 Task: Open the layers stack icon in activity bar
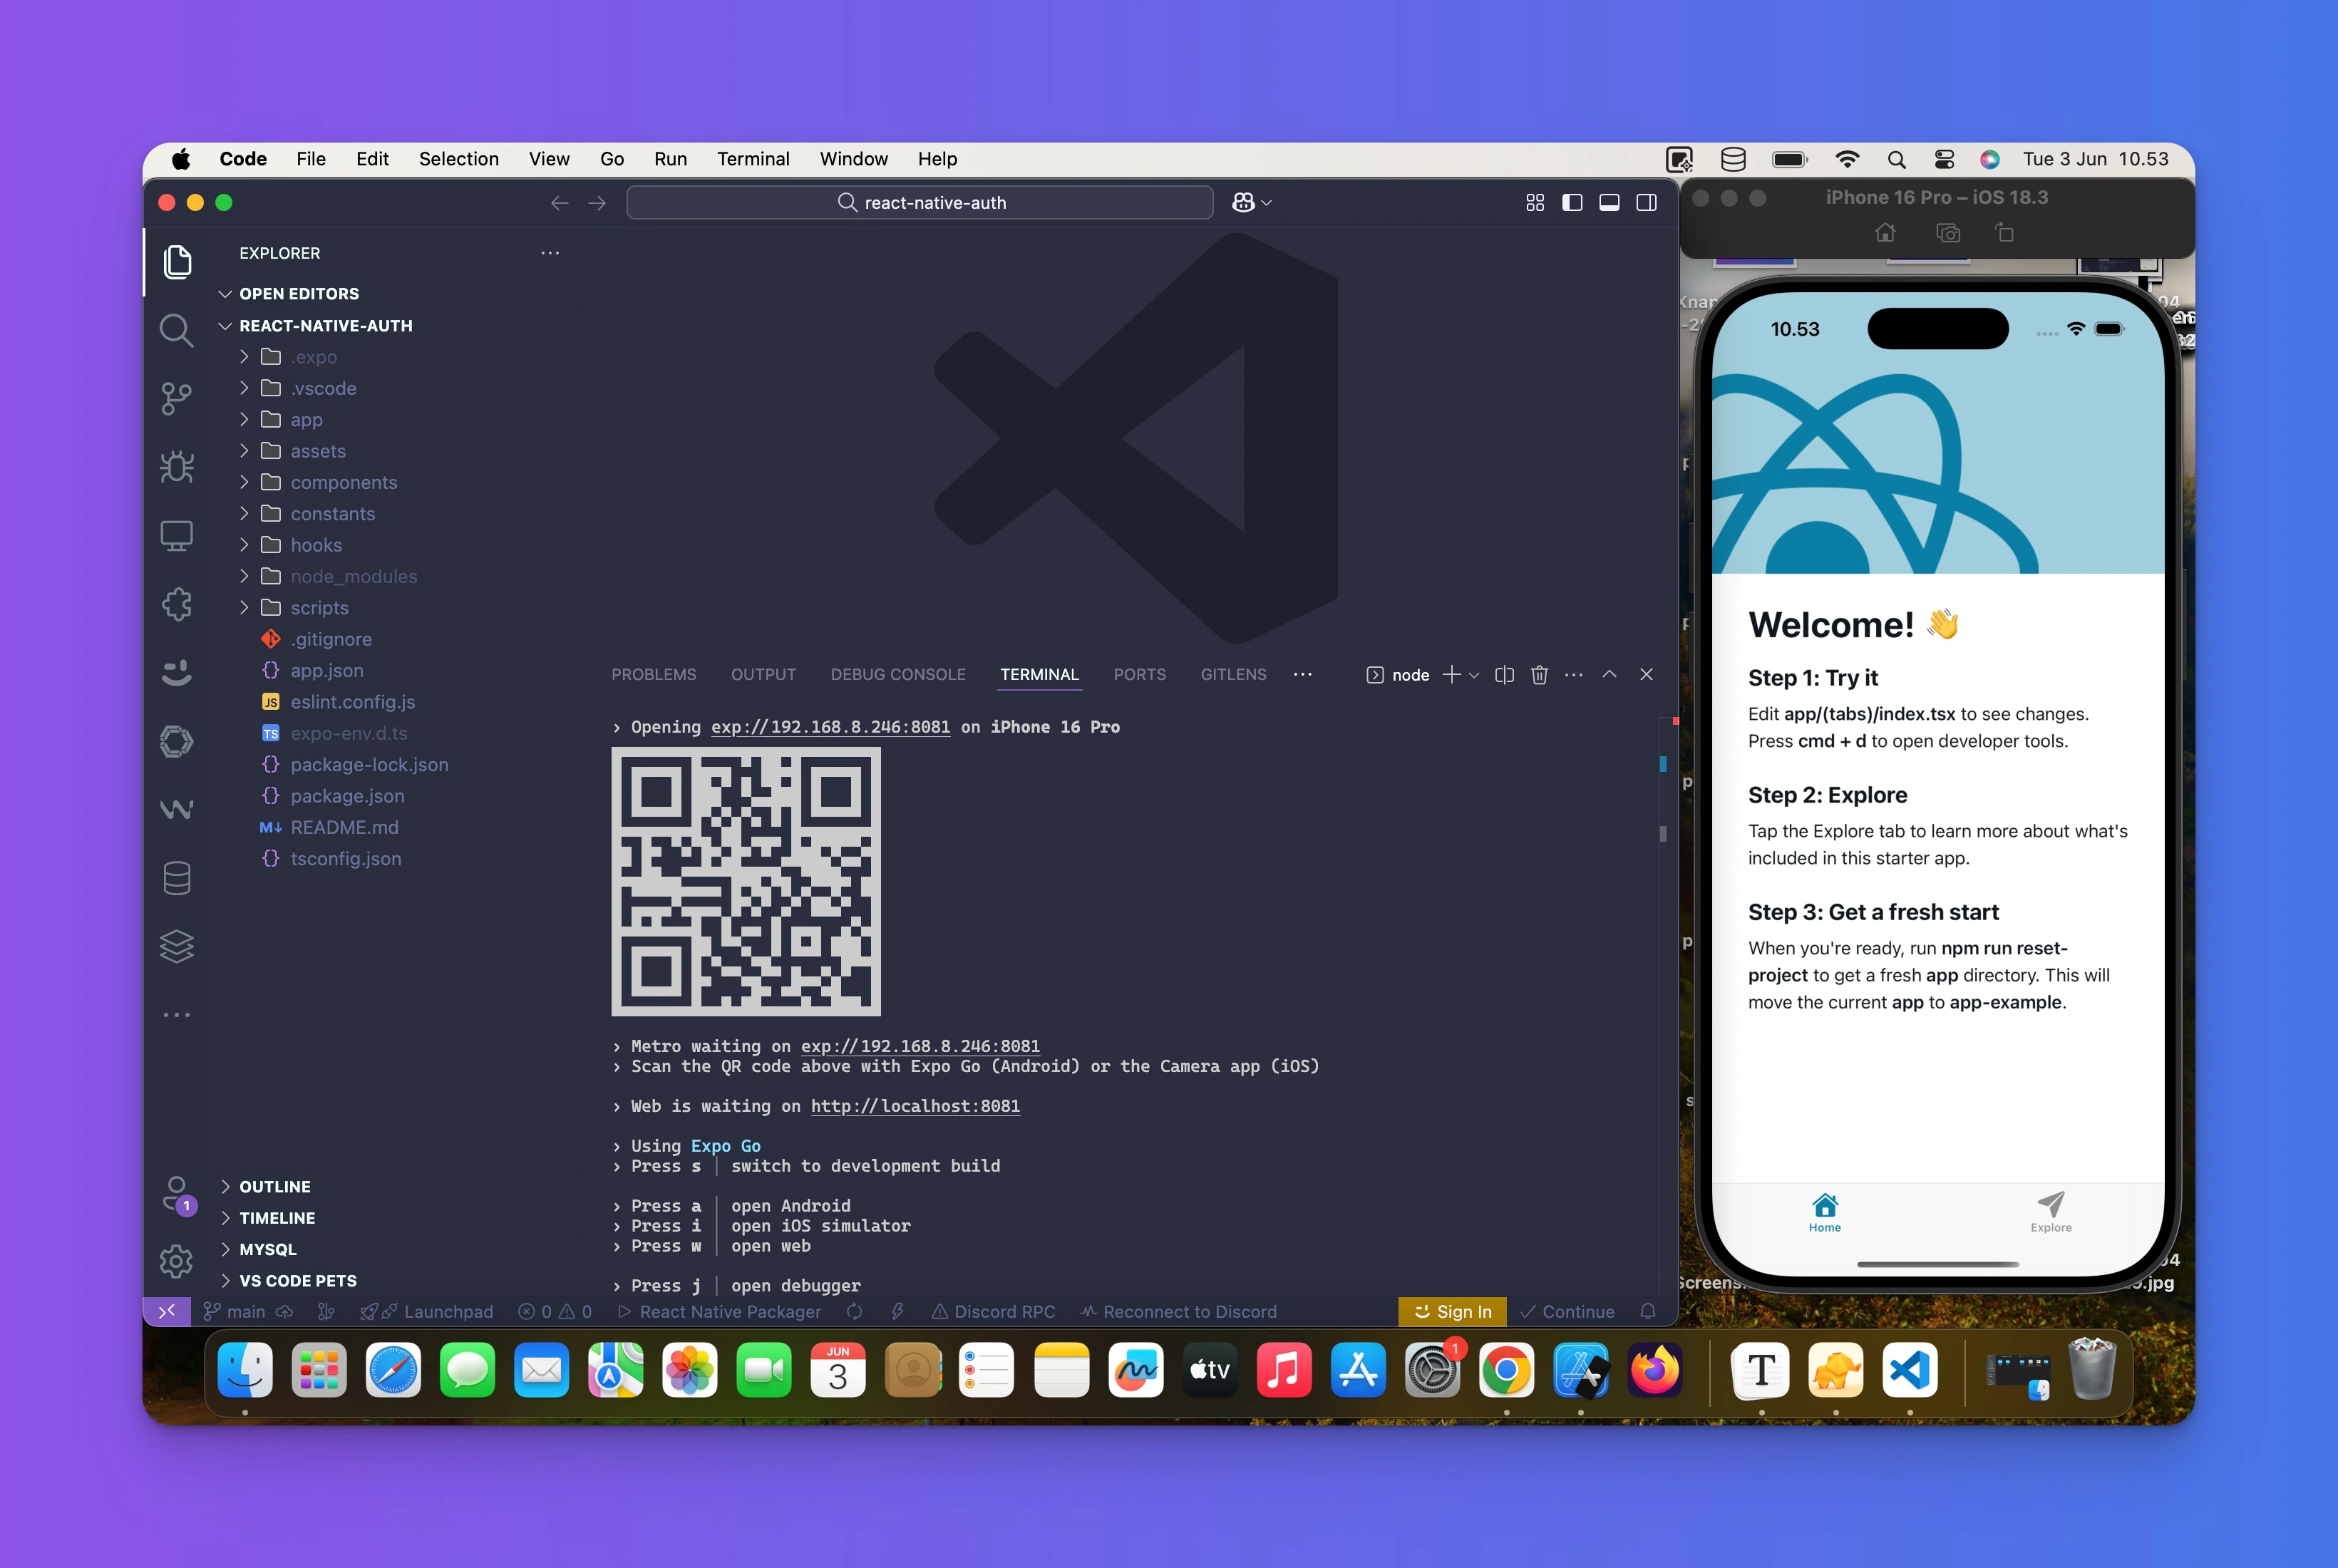(x=177, y=946)
